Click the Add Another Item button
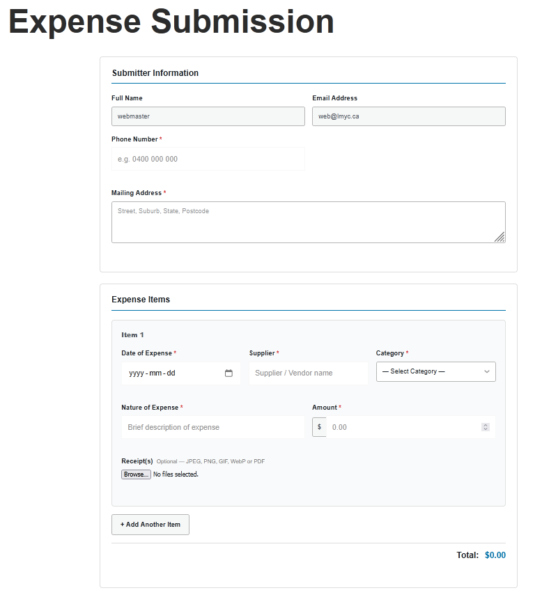The image size is (542, 595). pyautogui.click(x=150, y=525)
